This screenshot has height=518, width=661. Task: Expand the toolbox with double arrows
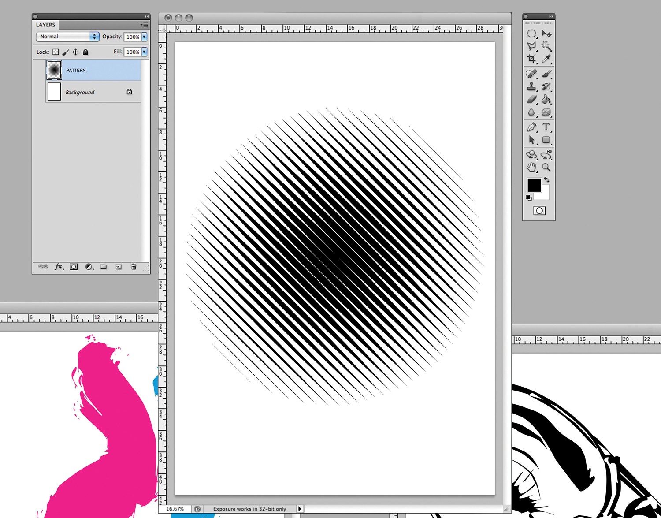[551, 16]
